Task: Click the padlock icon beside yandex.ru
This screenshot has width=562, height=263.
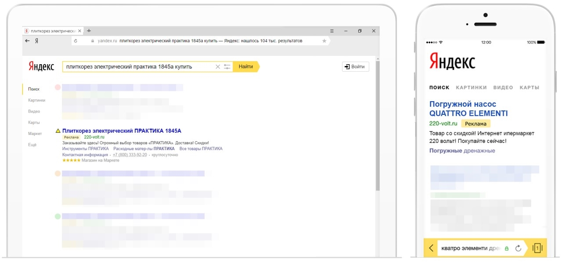Action: click(92, 40)
